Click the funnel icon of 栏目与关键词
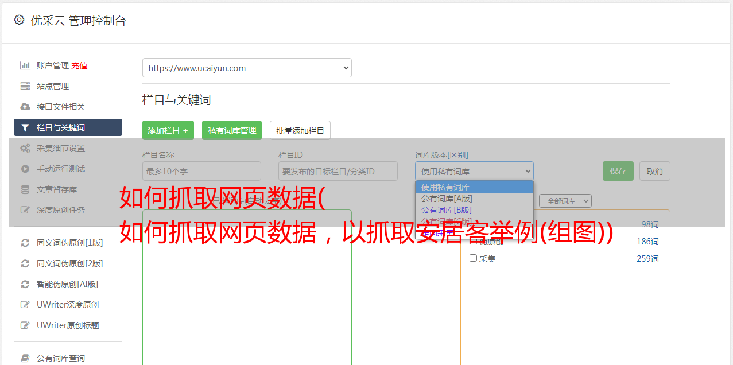This screenshot has width=733, height=365. pos(25,127)
